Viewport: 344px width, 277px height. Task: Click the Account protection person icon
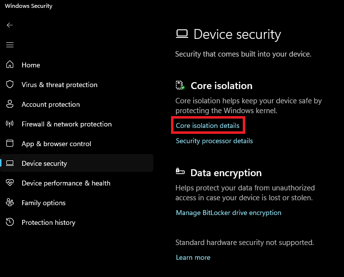click(x=10, y=104)
